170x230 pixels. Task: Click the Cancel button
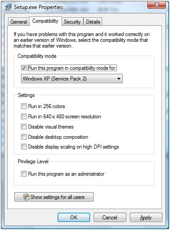coord(110,218)
